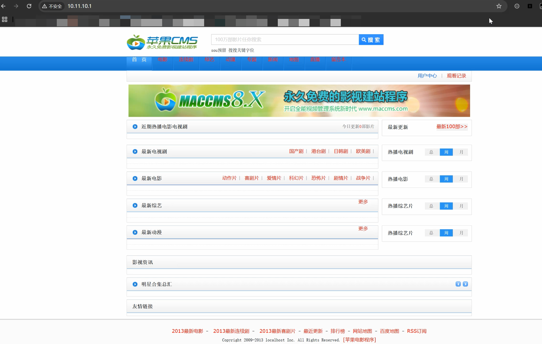Screen dimensions: 542x344
Task: Open footer link 百度地图
Action: (390, 331)
